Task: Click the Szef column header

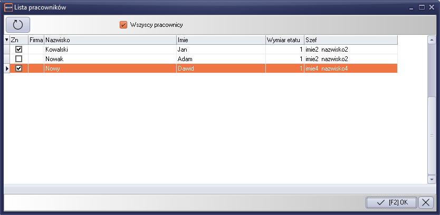Action: pos(350,40)
